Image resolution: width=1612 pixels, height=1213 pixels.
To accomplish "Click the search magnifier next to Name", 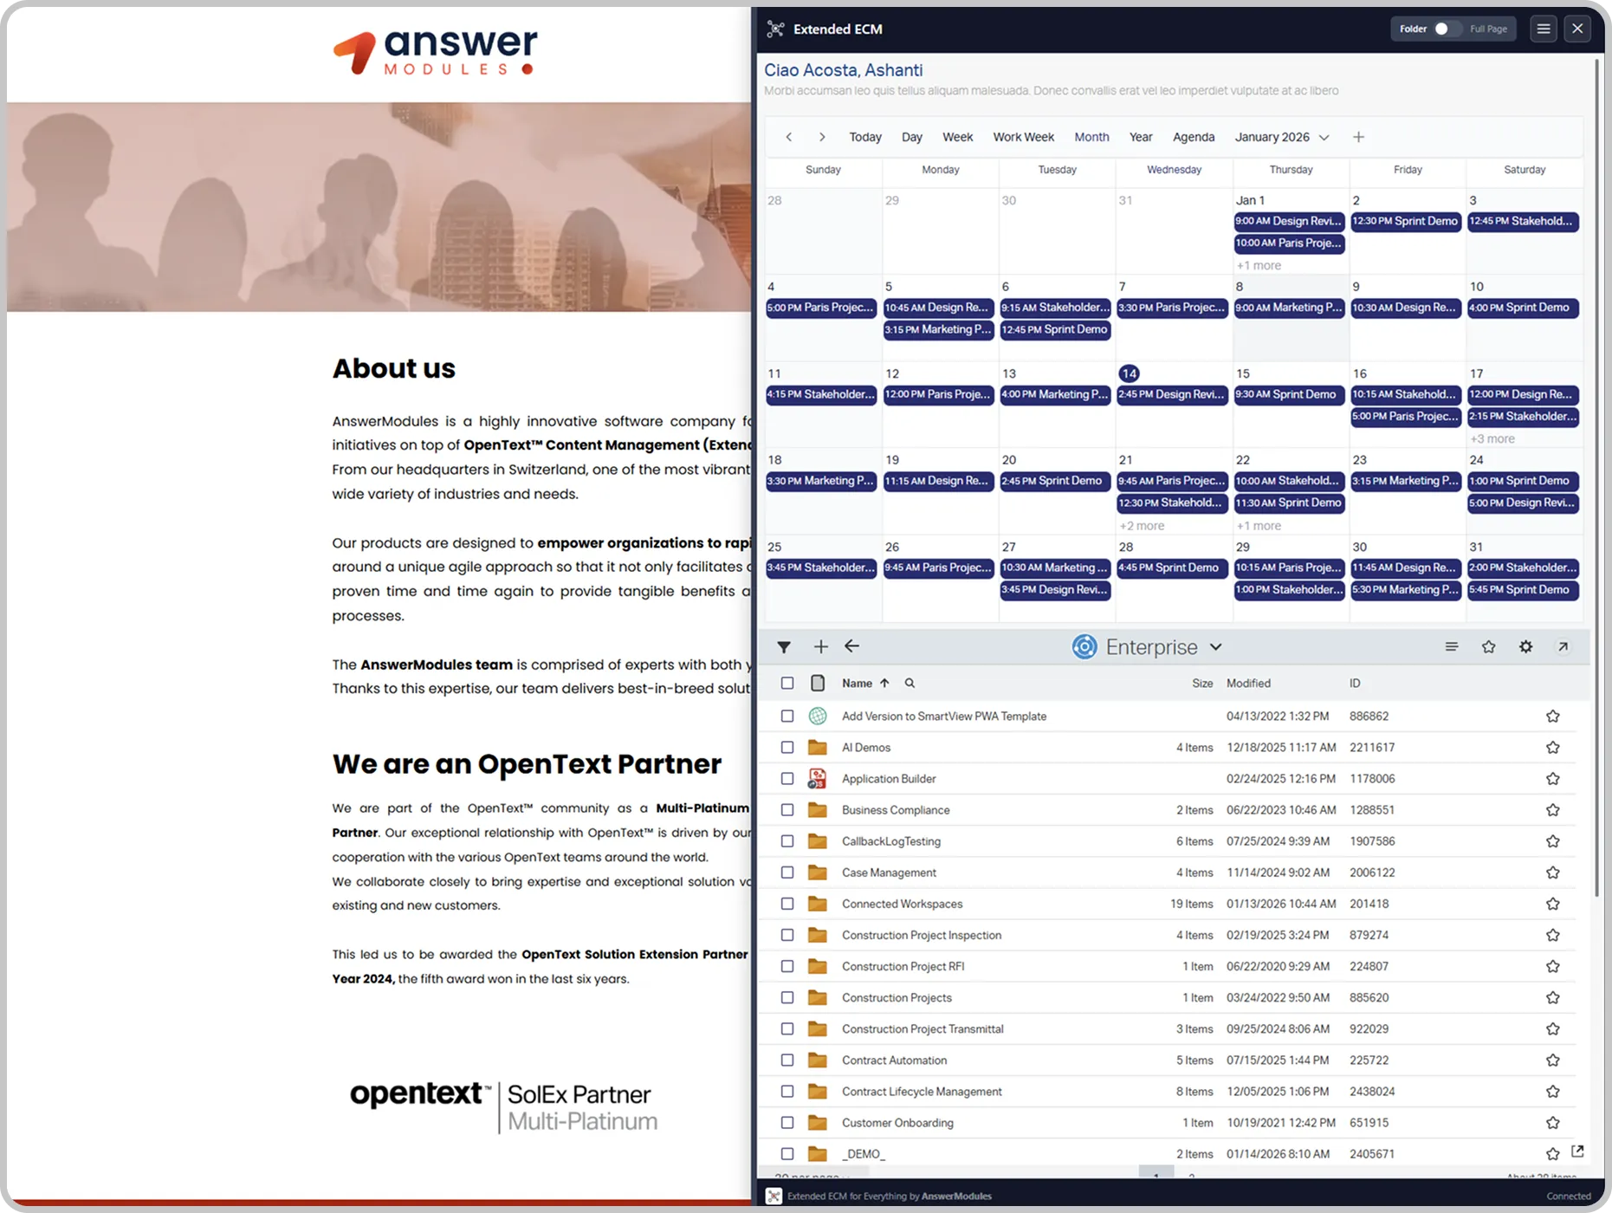I will pyautogui.click(x=910, y=684).
